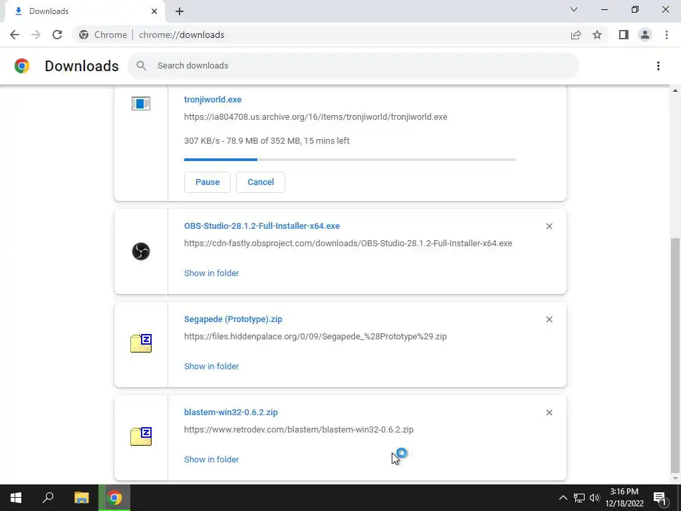Open File Explorer from the taskbar
681x511 pixels.
pyautogui.click(x=81, y=498)
